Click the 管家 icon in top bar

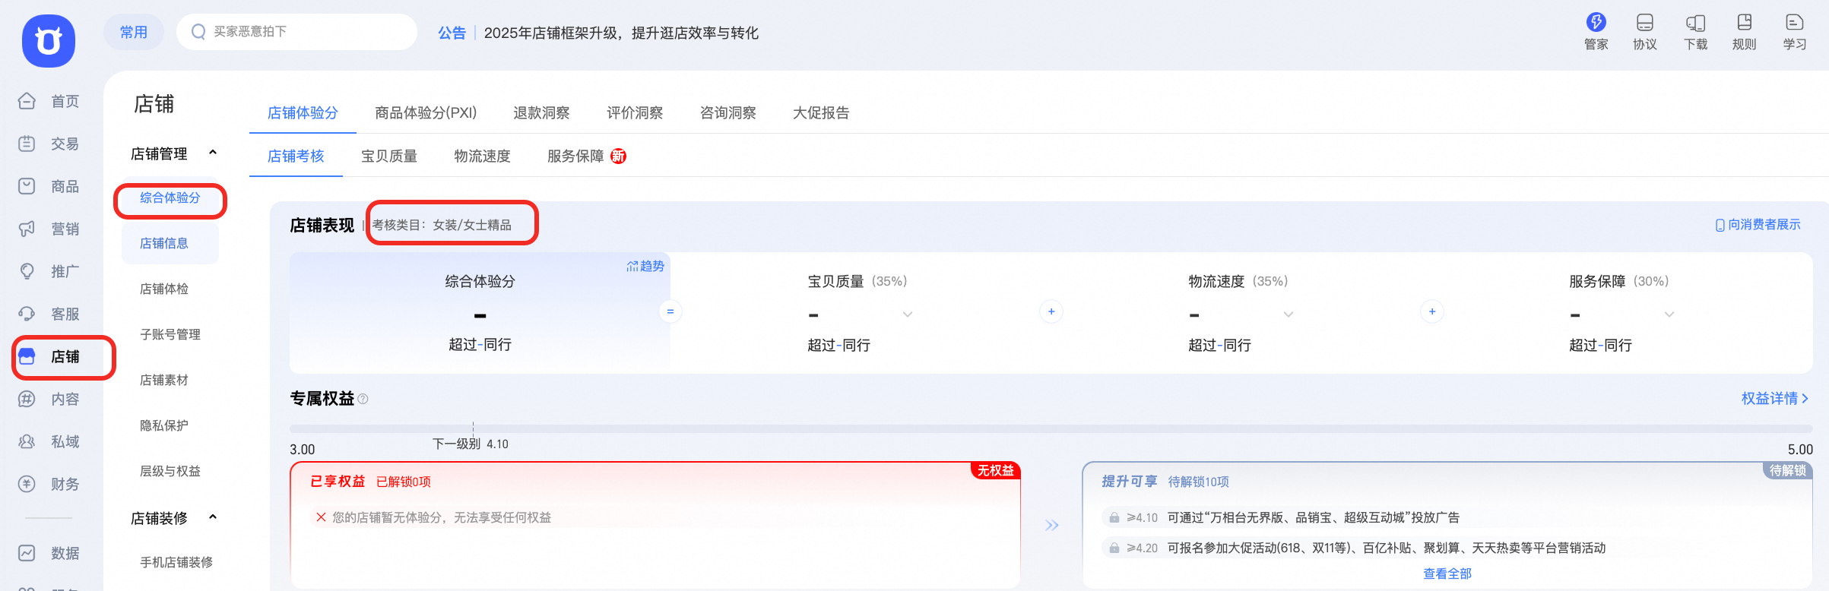[x=1596, y=23]
